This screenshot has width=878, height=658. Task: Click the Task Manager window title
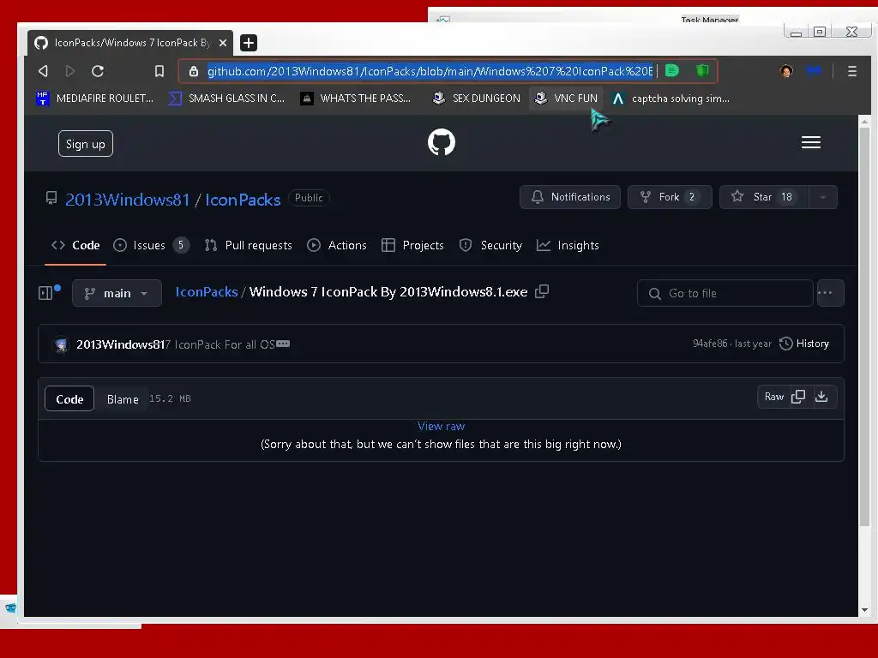709,20
